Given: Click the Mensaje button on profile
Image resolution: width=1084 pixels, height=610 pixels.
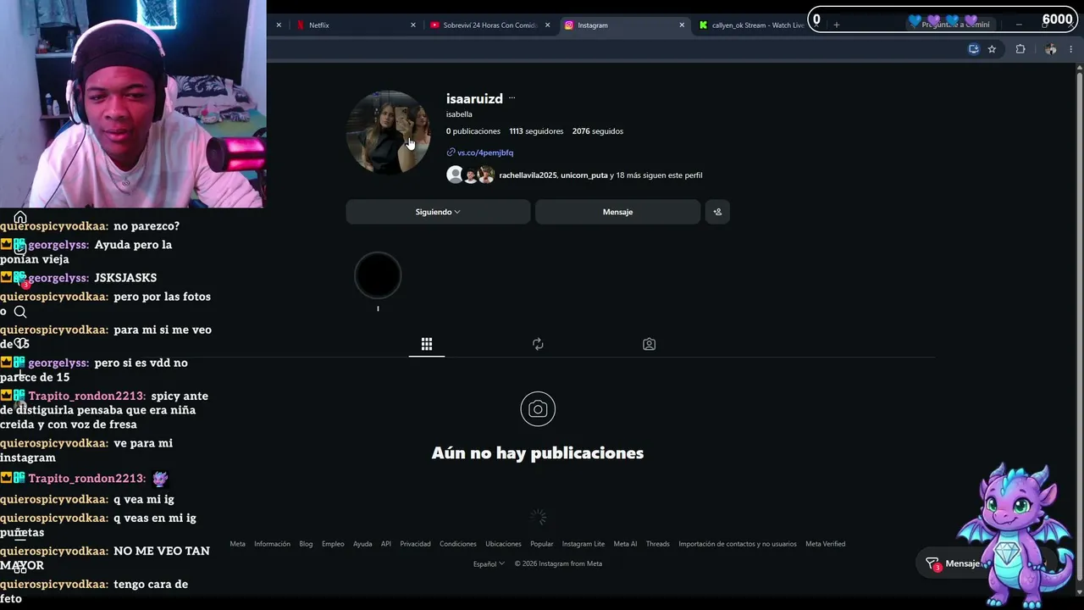Looking at the screenshot, I should pyautogui.click(x=617, y=212).
